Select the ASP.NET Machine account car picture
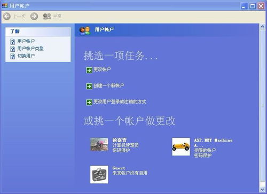 pos(181,146)
